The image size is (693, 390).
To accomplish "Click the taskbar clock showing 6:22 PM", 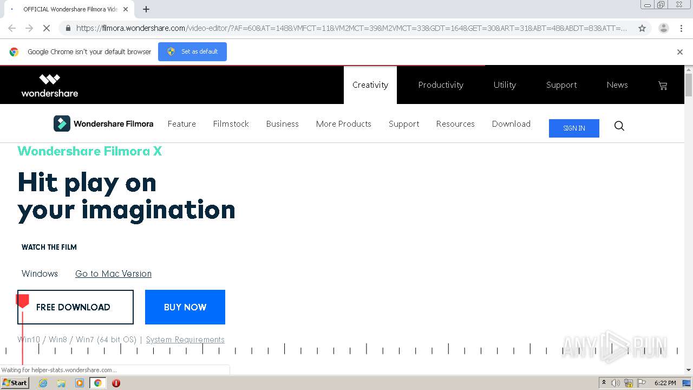I will point(665,383).
